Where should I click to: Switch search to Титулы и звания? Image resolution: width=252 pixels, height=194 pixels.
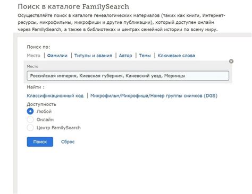point(93,56)
